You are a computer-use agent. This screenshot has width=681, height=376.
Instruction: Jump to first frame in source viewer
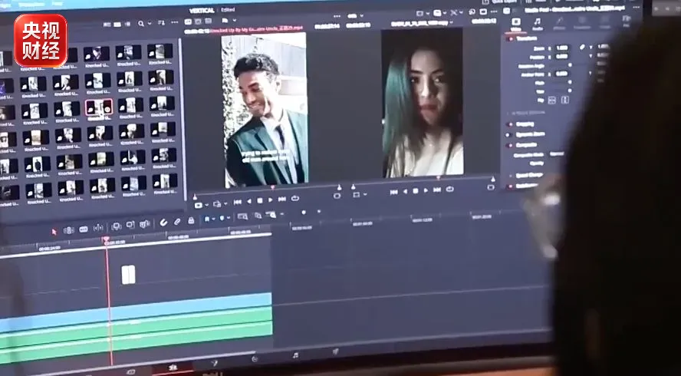coord(237,202)
